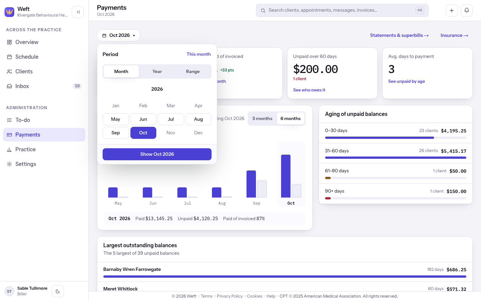The height and width of the screenshot is (301, 481).
Task: Switch chart to 3 months
Action: tap(262, 119)
